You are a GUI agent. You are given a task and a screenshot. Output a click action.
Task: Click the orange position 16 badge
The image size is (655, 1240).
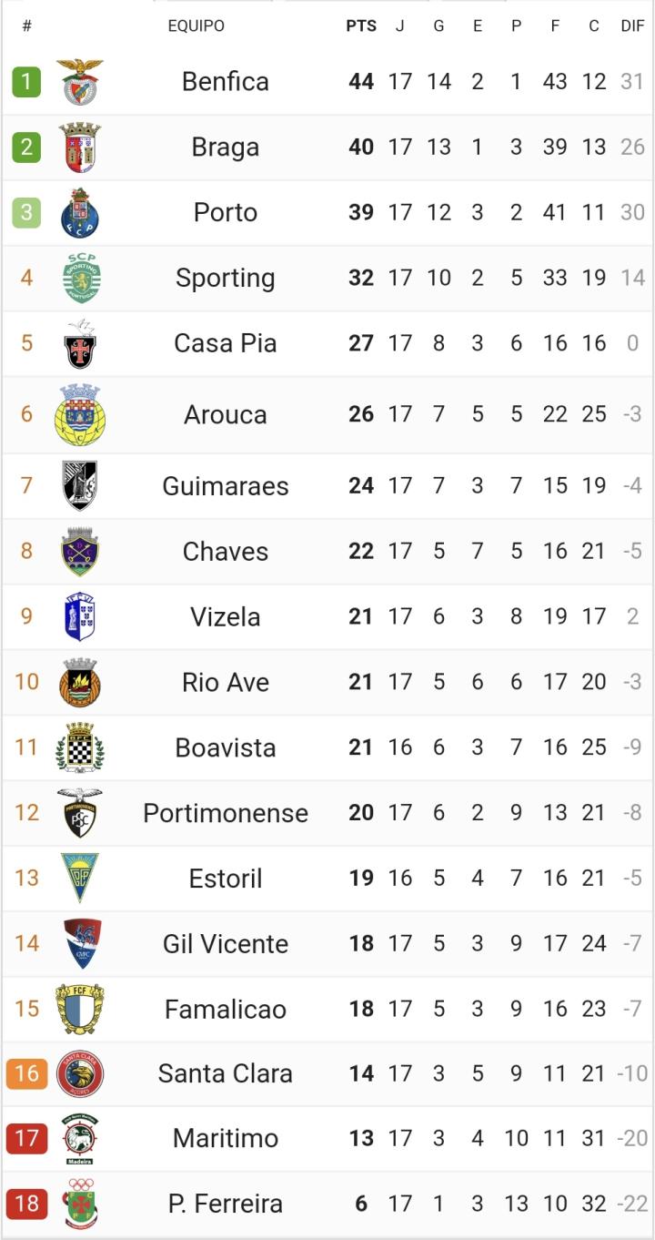(26, 1073)
